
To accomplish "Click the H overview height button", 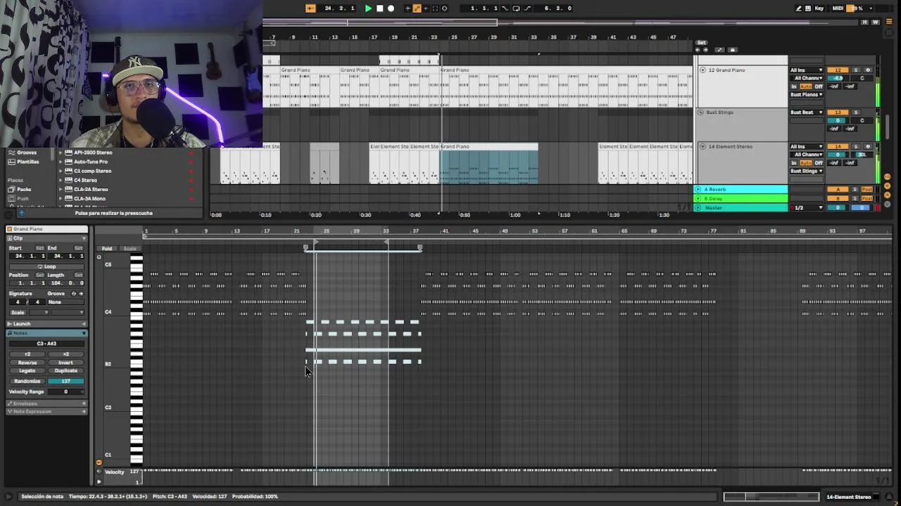I will pos(864,22).
